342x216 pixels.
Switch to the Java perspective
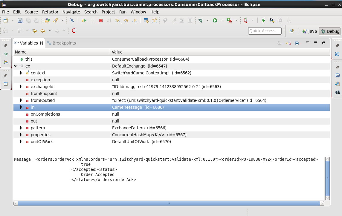tap(309, 31)
